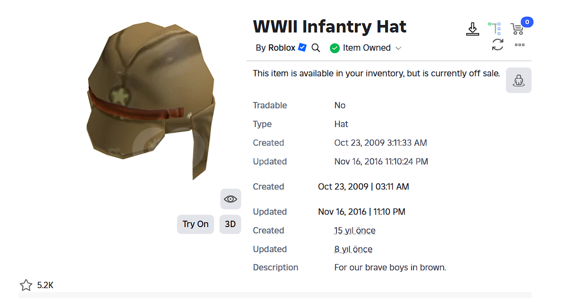Click the search magnifier next to Roblox

(316, 48)
